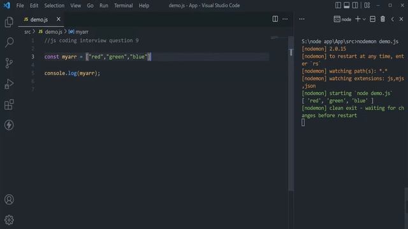Open the Help menu
This screenshot has width=408, height=229.
point(144,6)
